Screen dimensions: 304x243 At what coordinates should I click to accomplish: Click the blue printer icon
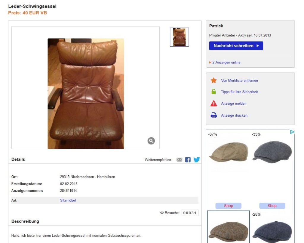pos(214,115)
